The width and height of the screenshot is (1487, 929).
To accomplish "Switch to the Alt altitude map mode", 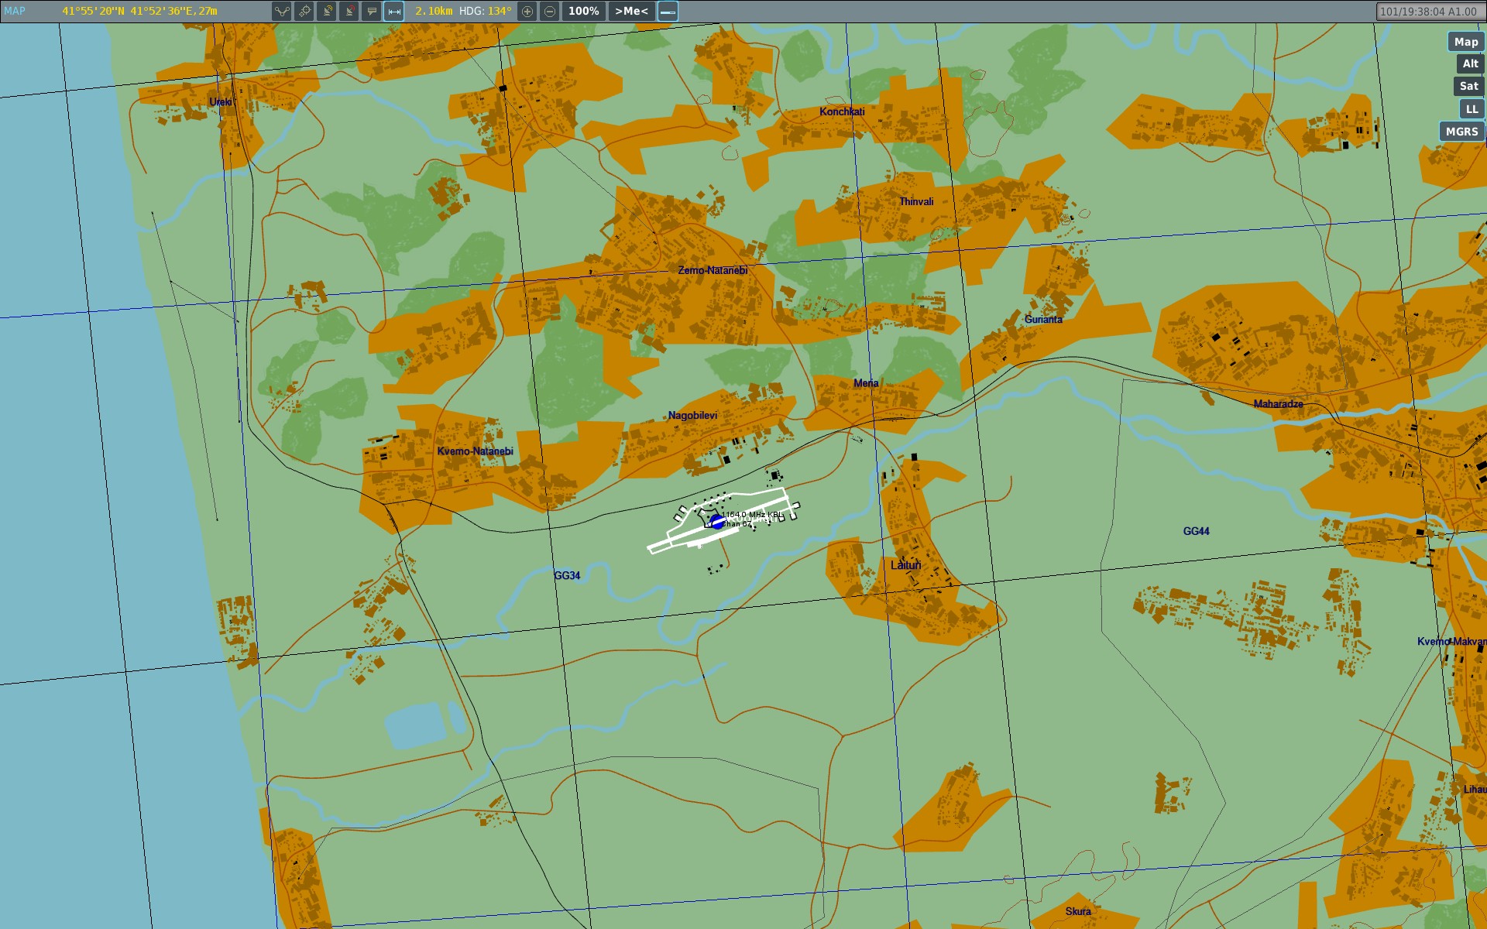I will pos(1470,64).
